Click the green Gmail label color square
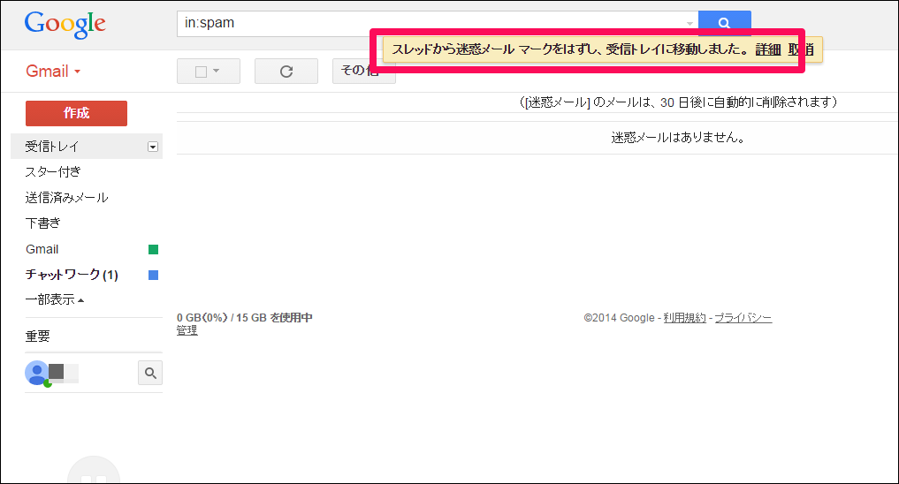Image resolution: width=899 pixels, height=484 pixels. tap(153, 250)
